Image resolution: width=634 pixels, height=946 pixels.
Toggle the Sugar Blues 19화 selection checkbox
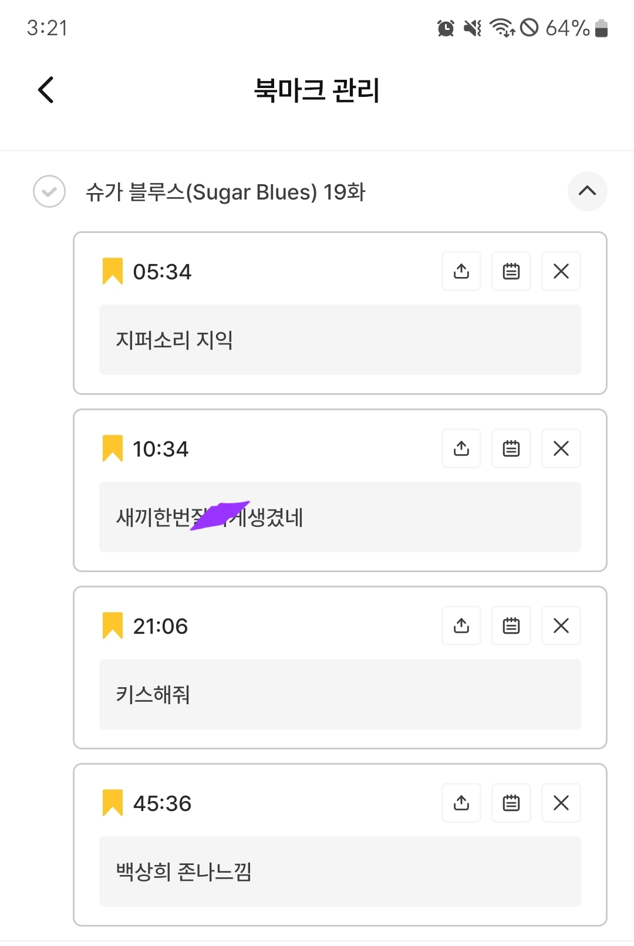tap(49, 191)
